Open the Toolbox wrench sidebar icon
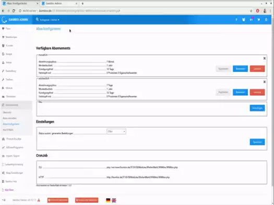The image size is (274, 205). click(3, 80)
